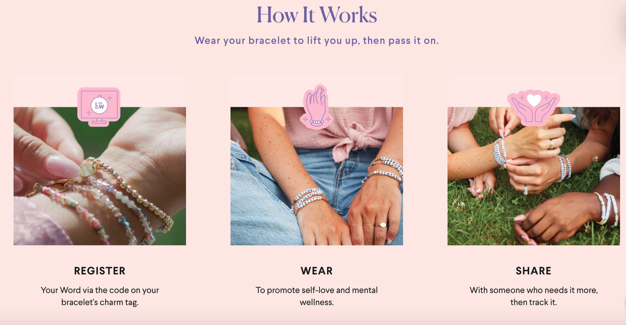The width and height of the screenshot is (626, 325).
Task: Open the Register photo of charm tag
Action: (100, 176)
